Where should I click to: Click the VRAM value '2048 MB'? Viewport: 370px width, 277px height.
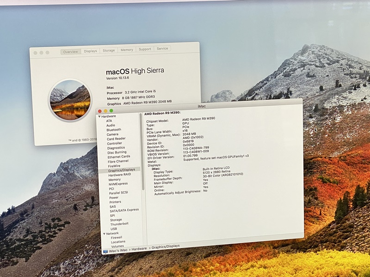(189, 134)
